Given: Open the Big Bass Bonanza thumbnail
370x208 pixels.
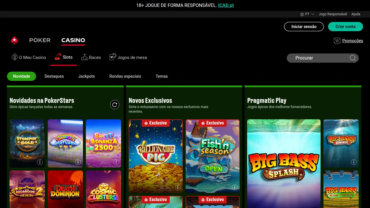Looking at the screenshot, I should click(341, 143).
